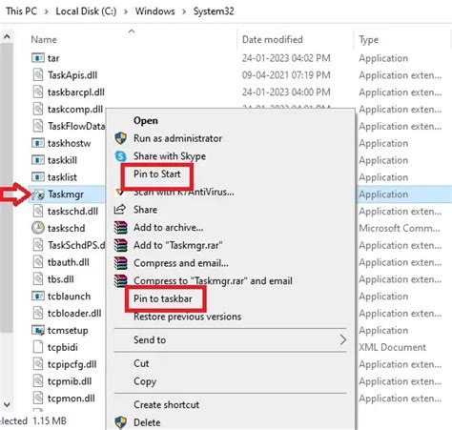The height and width of the screenshot is (430, 452).
Task: Choose Share with Skype
Action: click(170, 156)
